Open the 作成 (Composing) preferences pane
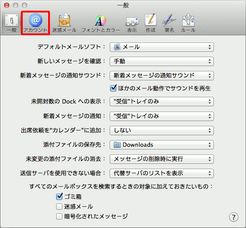Viewport: 246px width, 228px height. [151, 23]
